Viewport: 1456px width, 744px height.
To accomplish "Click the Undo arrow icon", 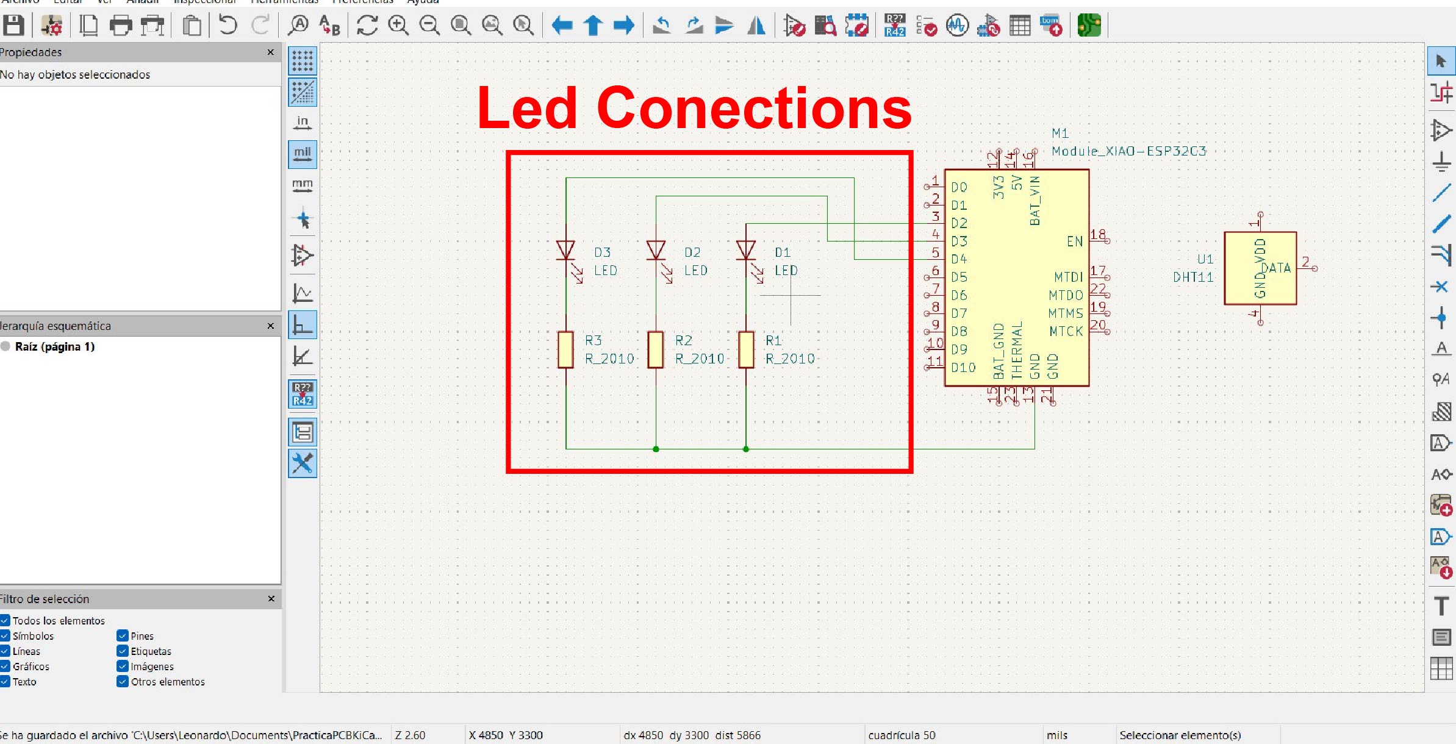I will pyautogui.click(x=228, y=26).
